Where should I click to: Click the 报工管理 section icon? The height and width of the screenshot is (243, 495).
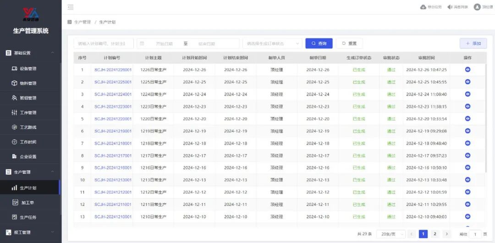click(x=9, y=232)
